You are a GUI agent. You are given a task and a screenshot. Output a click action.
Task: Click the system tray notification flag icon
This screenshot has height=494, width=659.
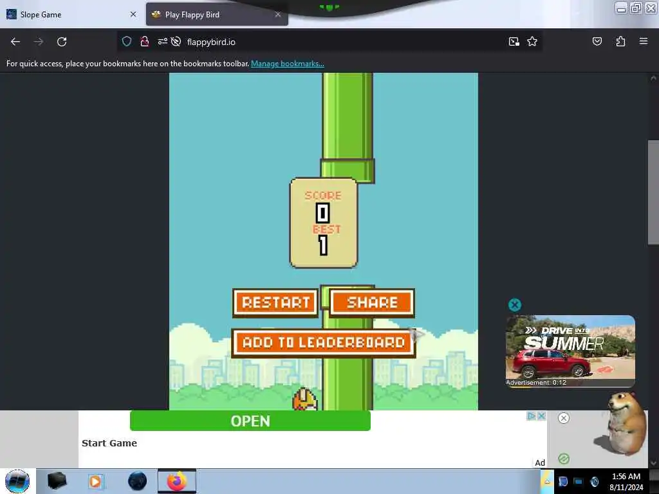click(547, 480)
